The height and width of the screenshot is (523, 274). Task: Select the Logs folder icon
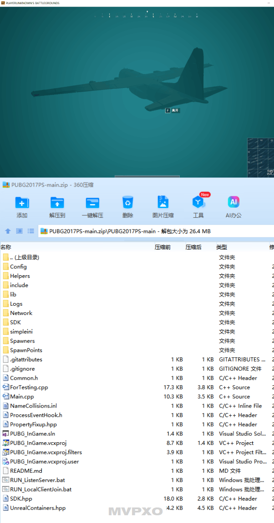pos(5,304)
